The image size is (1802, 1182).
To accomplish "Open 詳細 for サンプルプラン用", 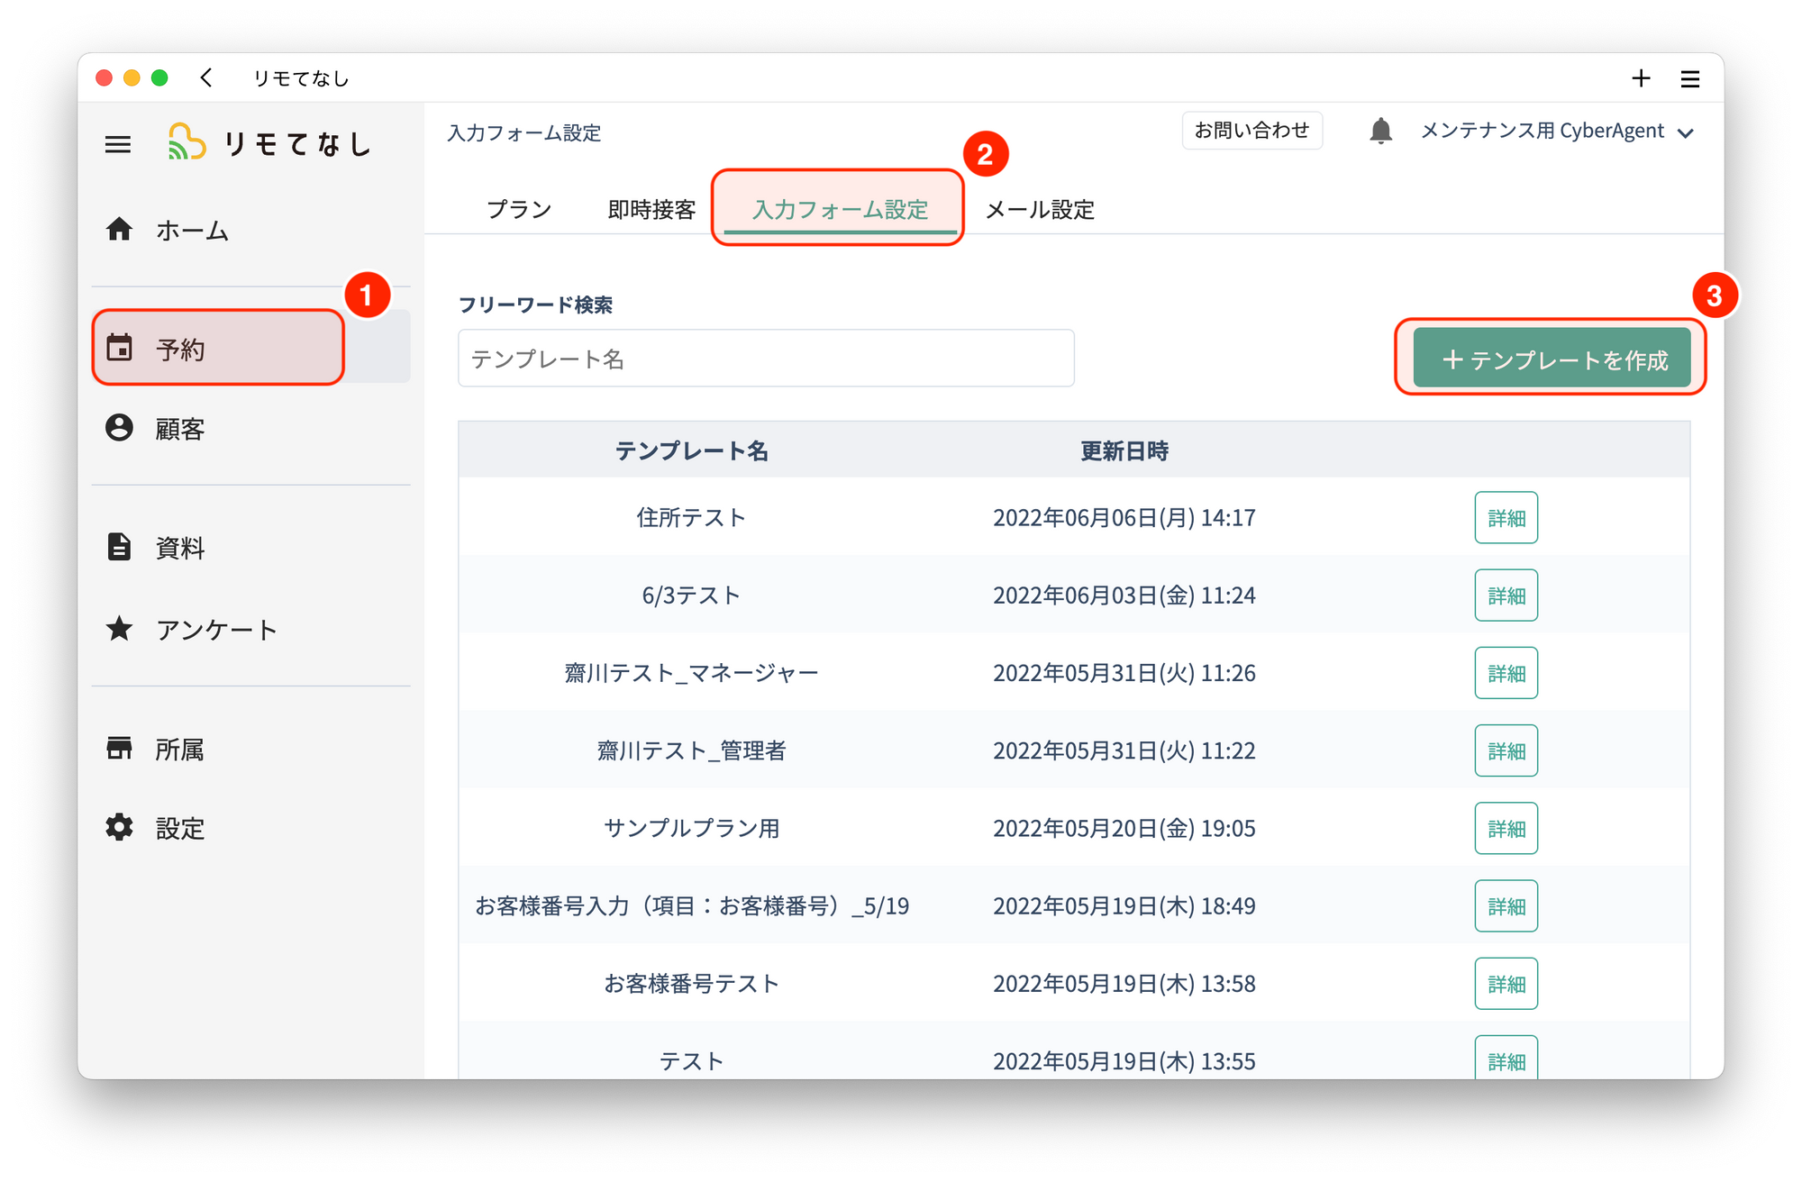I will (1506, 827).
